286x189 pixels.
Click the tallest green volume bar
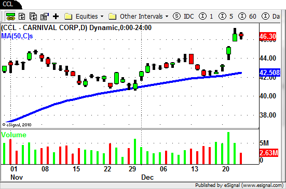coord(228,148)
